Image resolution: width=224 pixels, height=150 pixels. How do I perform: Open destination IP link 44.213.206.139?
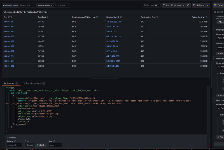(x=113, y=36)
